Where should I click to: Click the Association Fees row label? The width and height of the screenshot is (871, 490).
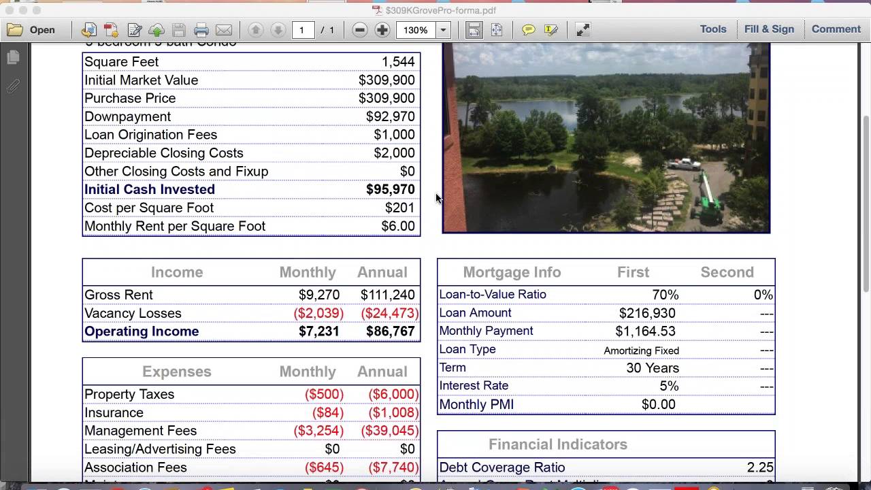point(135,468)
